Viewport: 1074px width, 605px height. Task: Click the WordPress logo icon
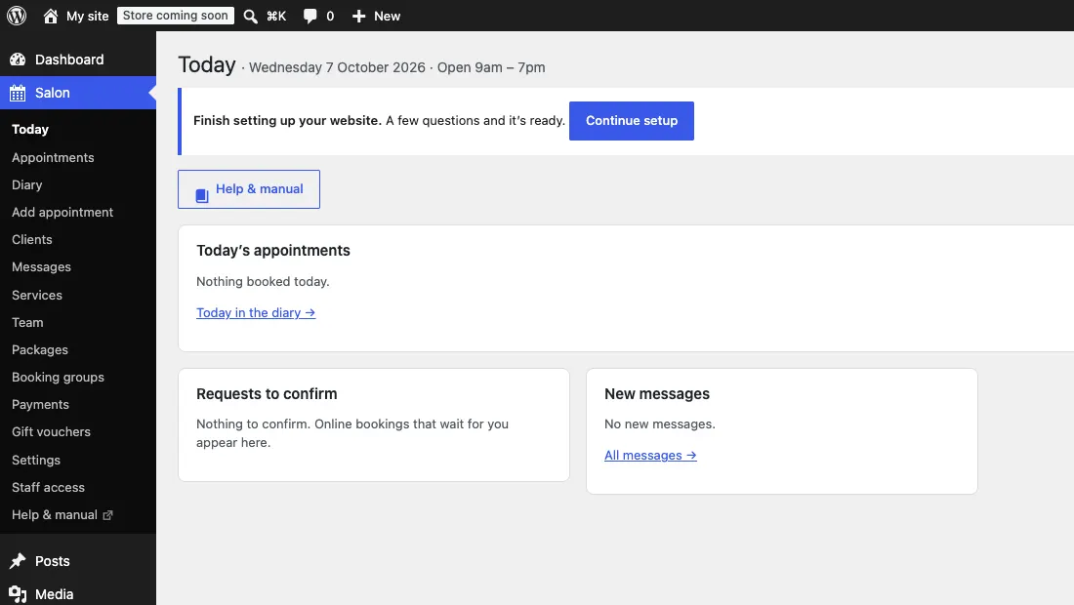(x=17, y=16)
